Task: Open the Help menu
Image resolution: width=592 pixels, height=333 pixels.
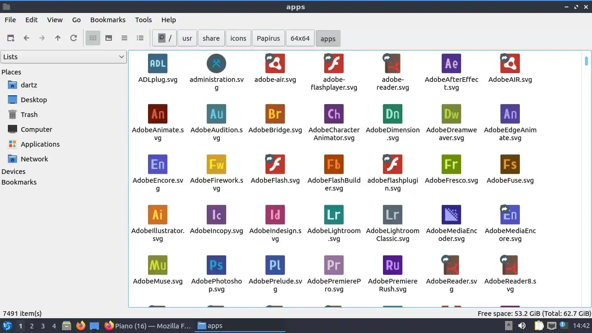Action: [x=168, y=20]
